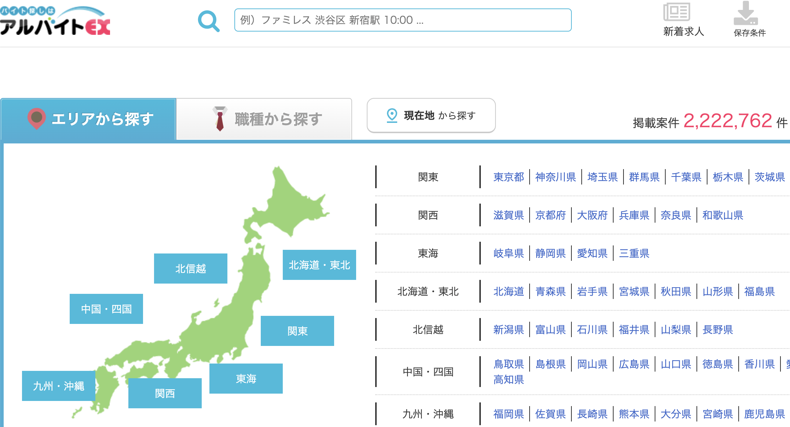Select the 中国・四国 map region button
Image resolution: width=790 pixels, height=427 pixels.
pos(106,309)
